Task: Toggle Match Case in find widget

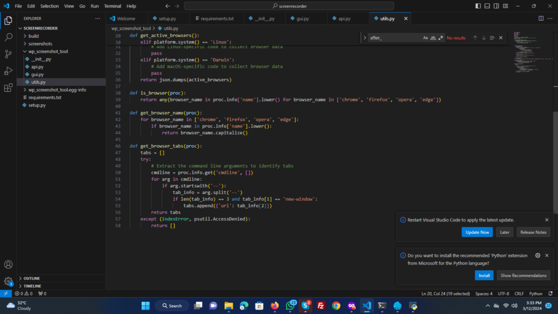Action: click(426, 38)
